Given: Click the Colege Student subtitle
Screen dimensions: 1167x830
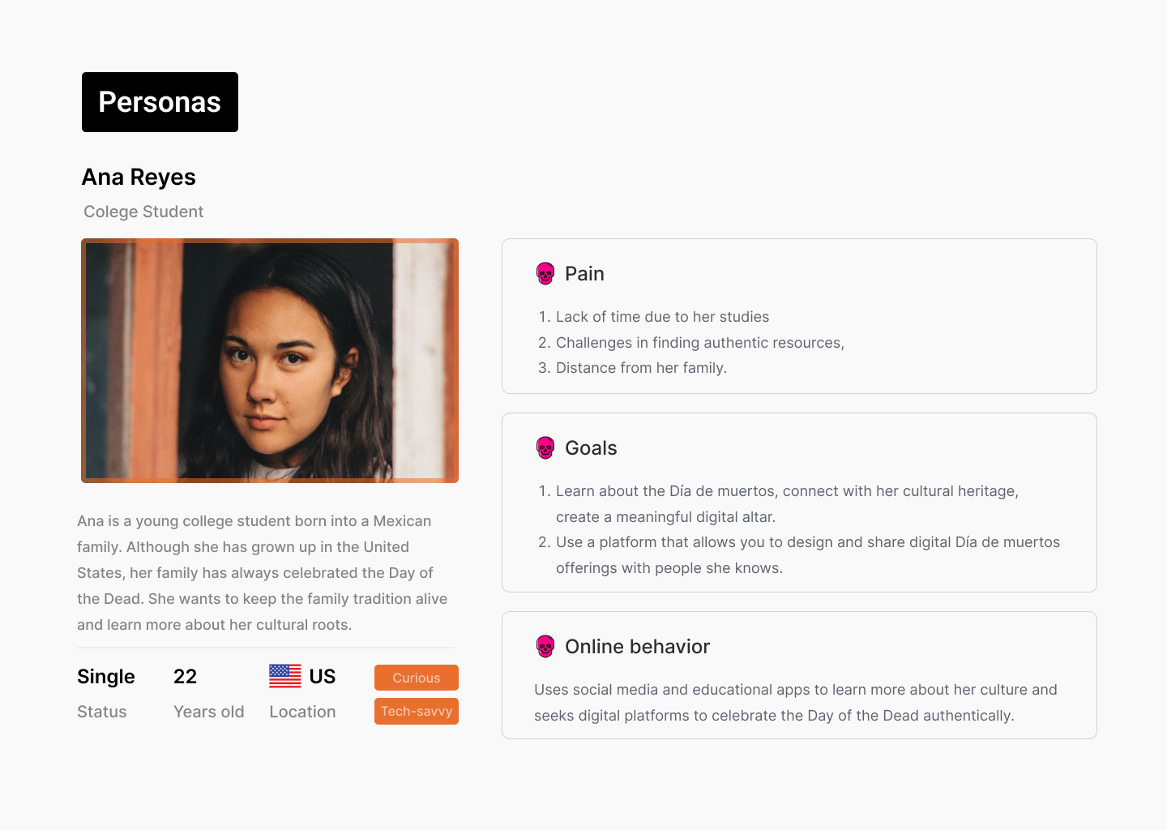Looking at the screenshot, I should tap(143, 212).
